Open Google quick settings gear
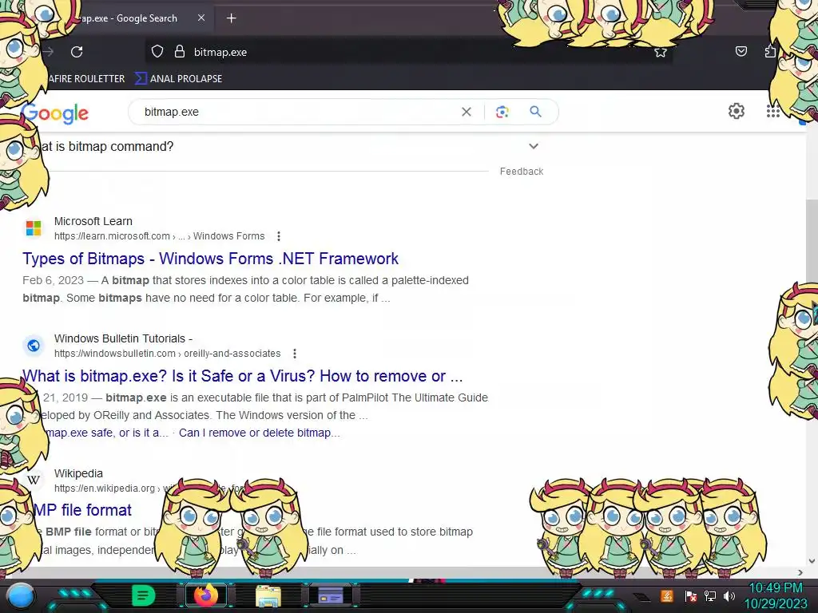818x613 pixels. pyautogui.click(x=736, y=111)
